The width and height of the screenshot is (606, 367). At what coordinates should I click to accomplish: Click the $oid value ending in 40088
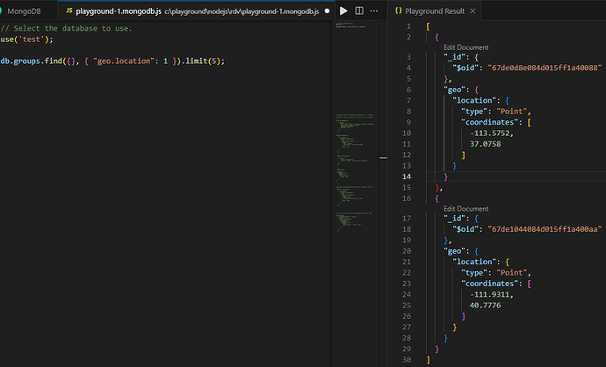545,68
